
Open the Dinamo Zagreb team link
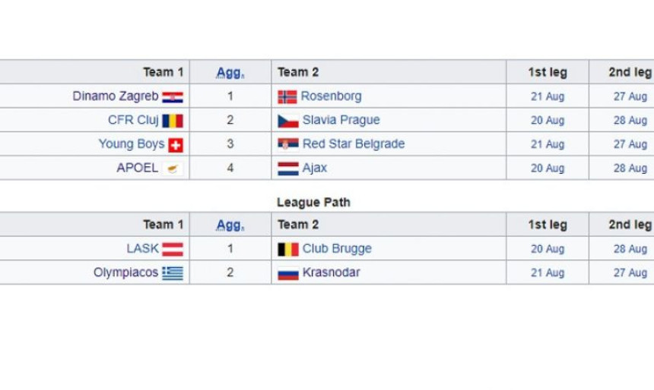[116, 96]
